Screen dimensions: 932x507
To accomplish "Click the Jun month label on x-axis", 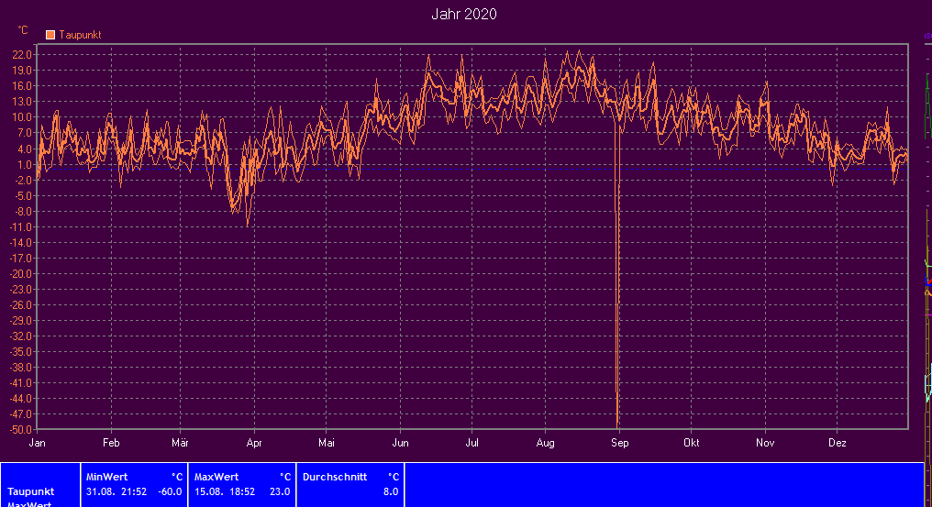I will [400, 443].
